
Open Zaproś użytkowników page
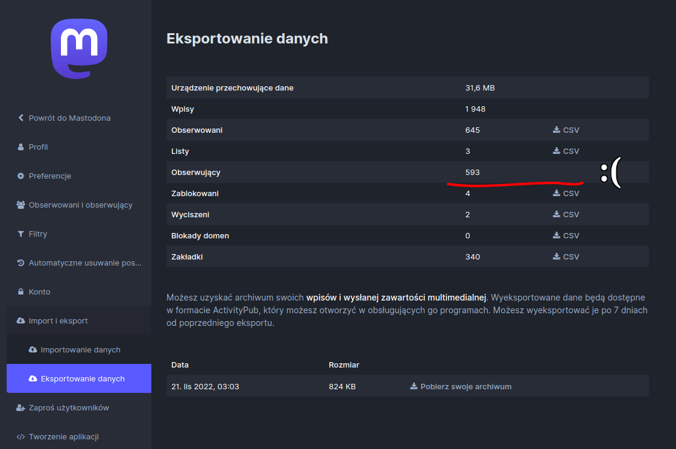[68, 408]
